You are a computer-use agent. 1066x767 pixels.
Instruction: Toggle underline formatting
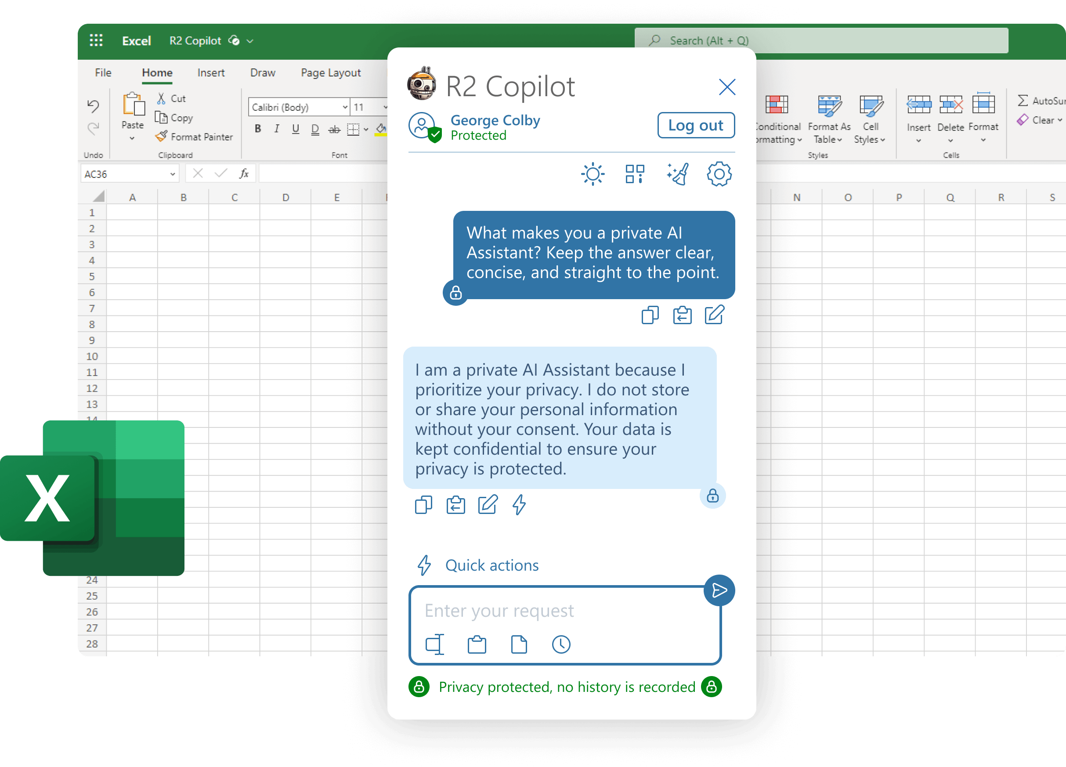[296, 129]
